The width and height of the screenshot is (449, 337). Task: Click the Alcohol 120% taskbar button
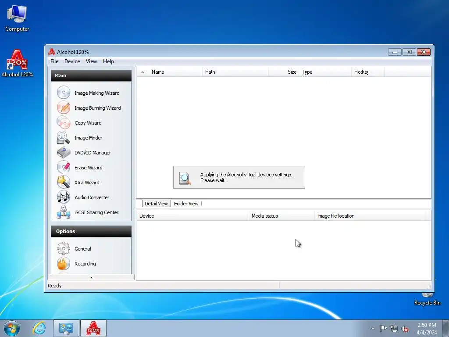[93, 328]
